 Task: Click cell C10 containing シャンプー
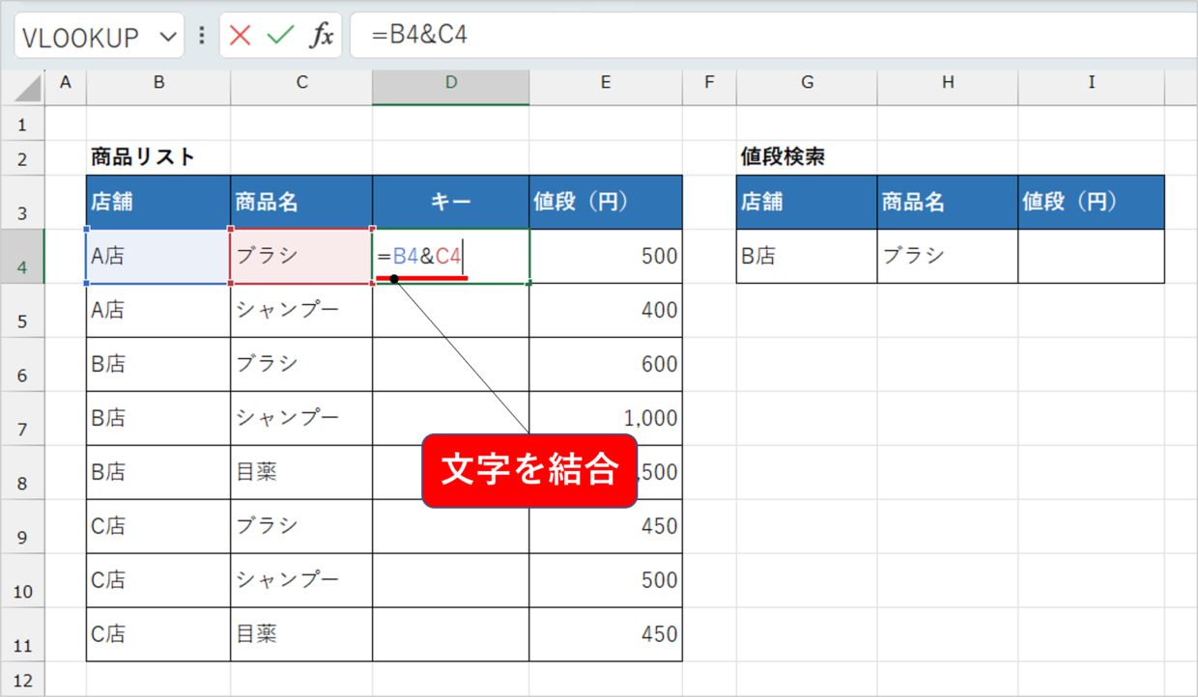point(301,580)
